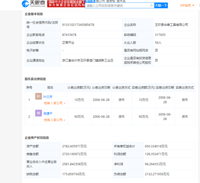200x183 pixels.
Task: Click the 认缴出资额(万元) column header
Action: (x=79, y=88)
